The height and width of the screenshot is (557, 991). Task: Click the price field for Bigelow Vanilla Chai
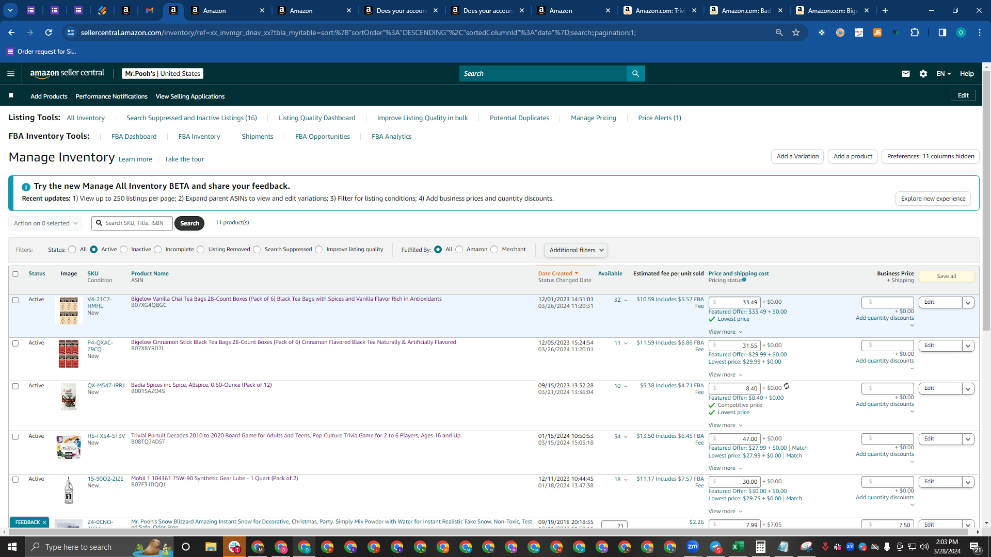(734, 302)
